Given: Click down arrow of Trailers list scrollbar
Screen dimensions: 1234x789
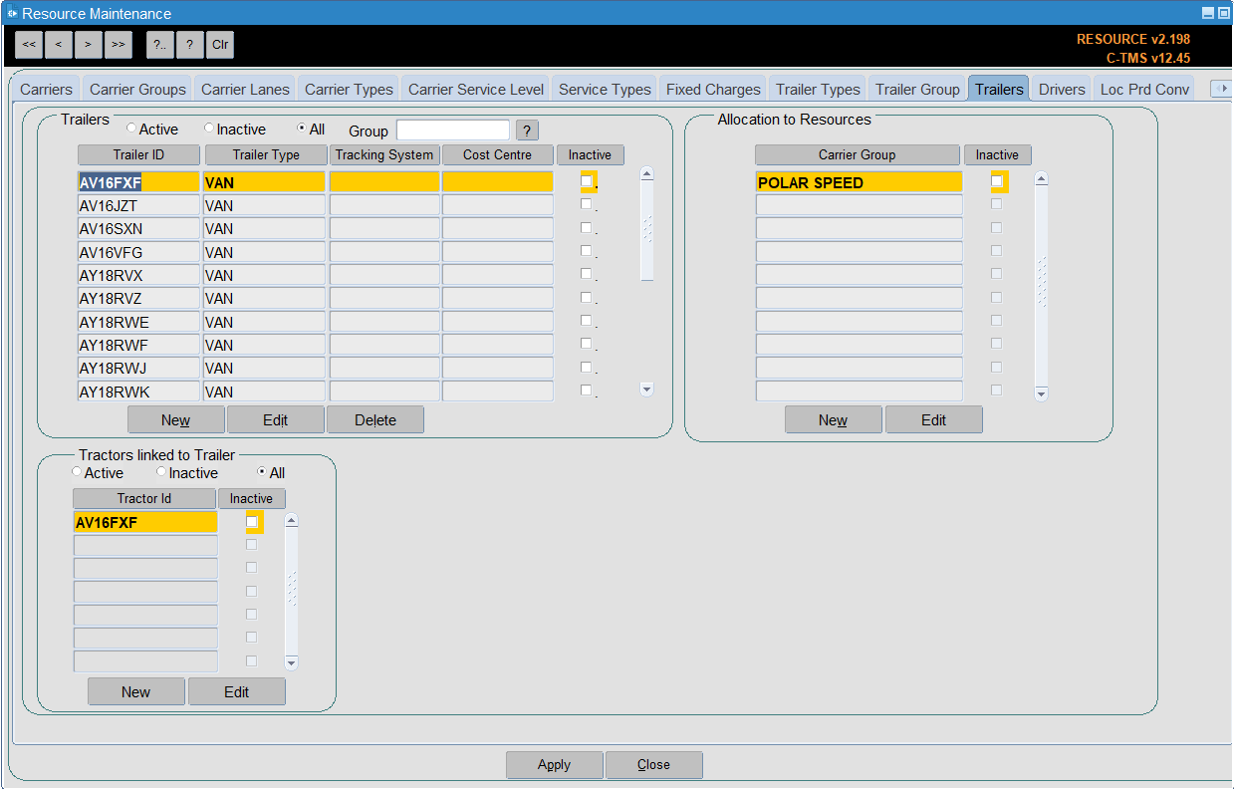Looking at the screenshot, I should point(647,390).
